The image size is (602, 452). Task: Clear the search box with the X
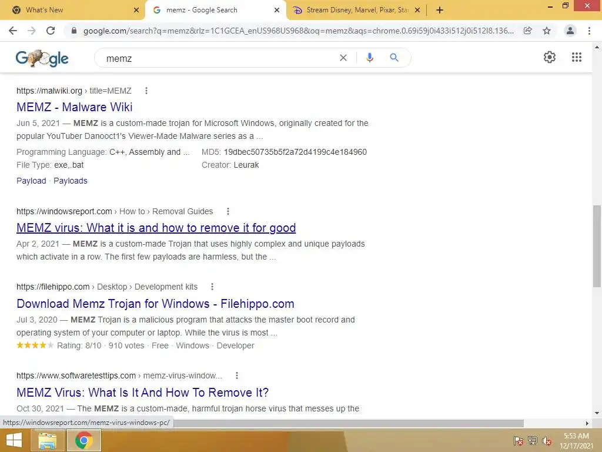tap(343, 58)
